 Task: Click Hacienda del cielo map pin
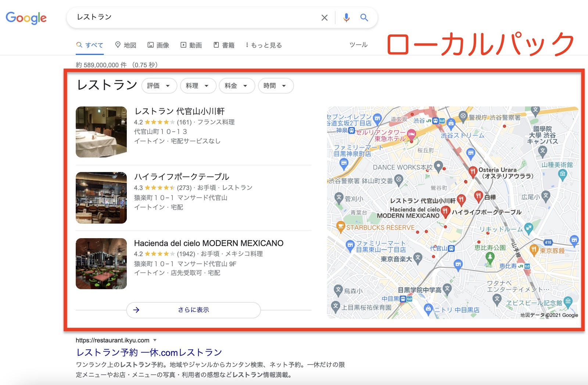(x=445, y=211)
